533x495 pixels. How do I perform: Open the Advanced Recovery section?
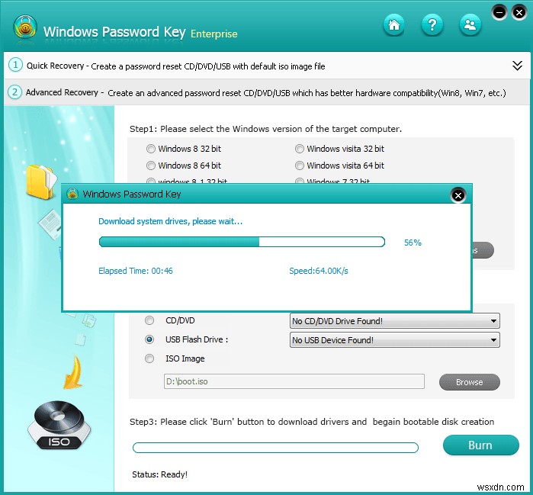point(267,92)
